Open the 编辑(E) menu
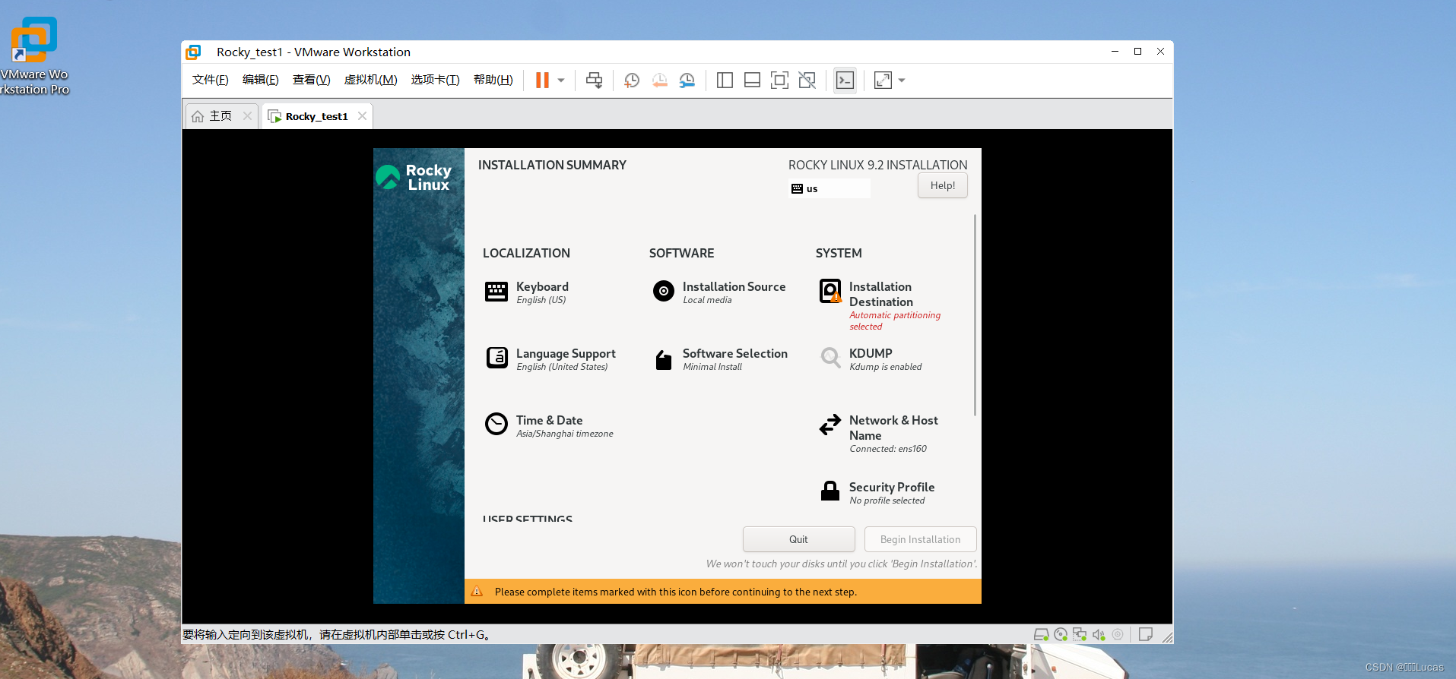The height and width of the screenshot is (679, 1456). click(260, 80)
